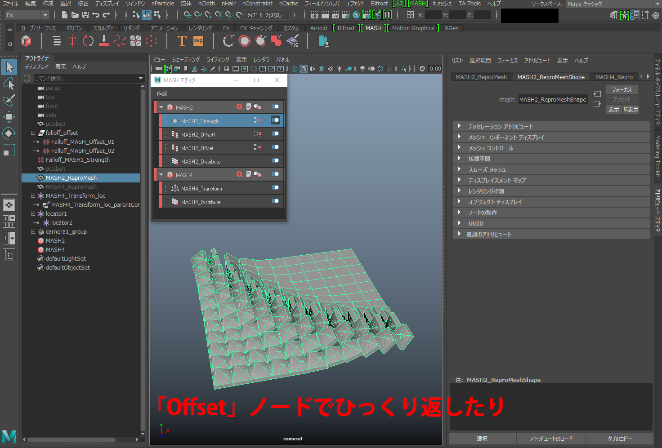Viewport: 662px width, 448px height.
Task: Click the Redo icon in status line
Action: [106, 15]
